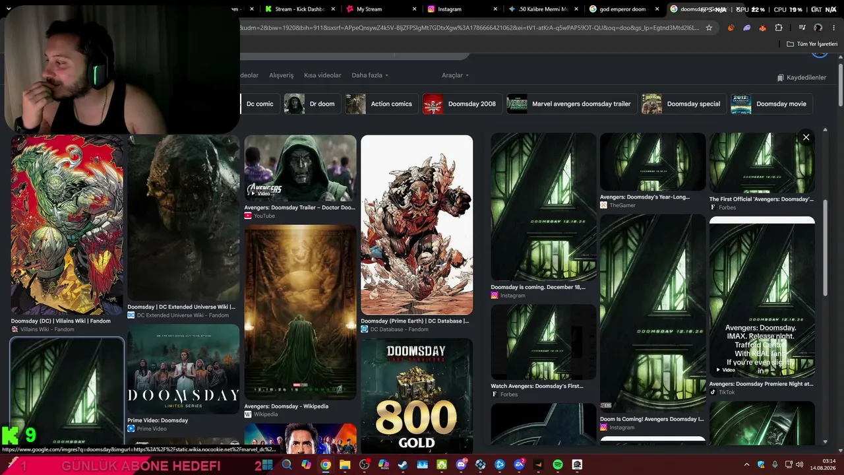Open File Explorer from the taskbar

tap(345, 465)
